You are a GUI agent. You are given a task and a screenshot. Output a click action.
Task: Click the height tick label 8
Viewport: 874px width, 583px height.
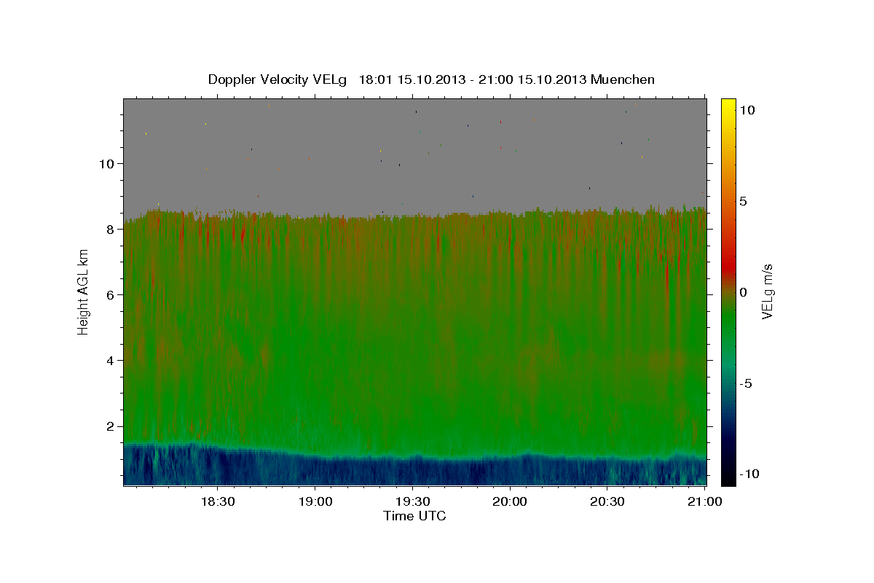111,229
